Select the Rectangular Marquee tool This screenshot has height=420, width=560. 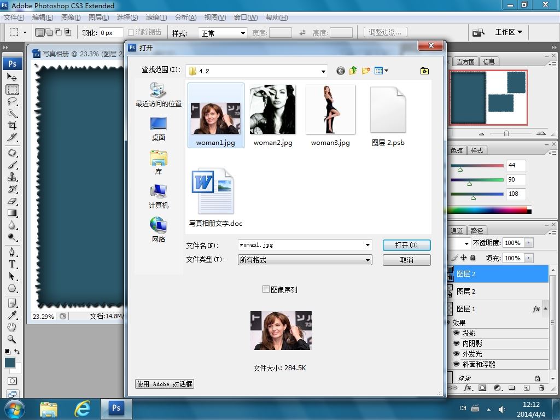click(x=12, y=89)
